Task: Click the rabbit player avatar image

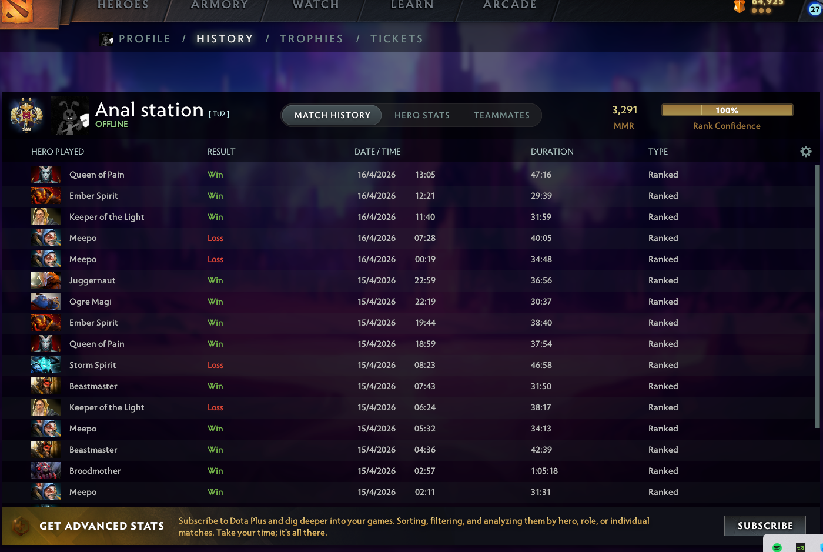Action: click(x=70, y=115)
